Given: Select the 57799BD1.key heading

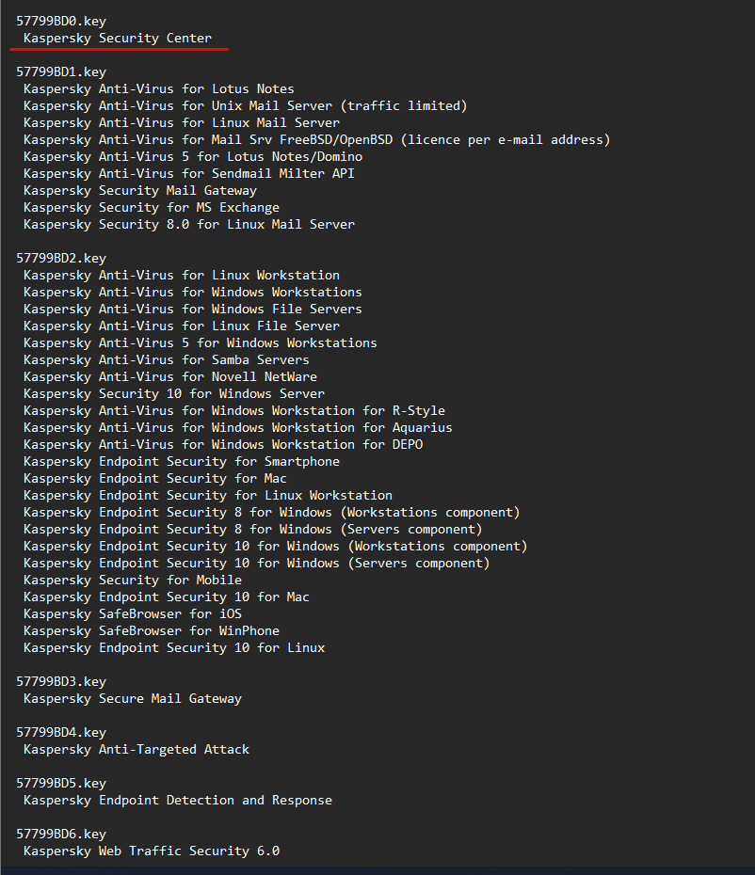Looking at the screenshot, I should point(60,72).
